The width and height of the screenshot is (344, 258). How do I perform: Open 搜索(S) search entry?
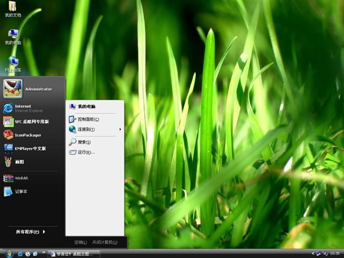pos(95,142)
